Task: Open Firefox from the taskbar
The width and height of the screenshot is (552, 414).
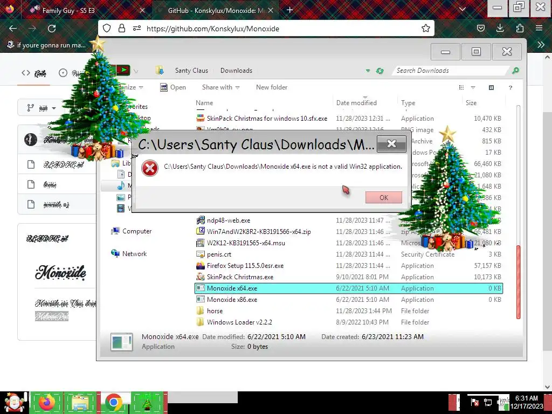Action: coord(46,403)
